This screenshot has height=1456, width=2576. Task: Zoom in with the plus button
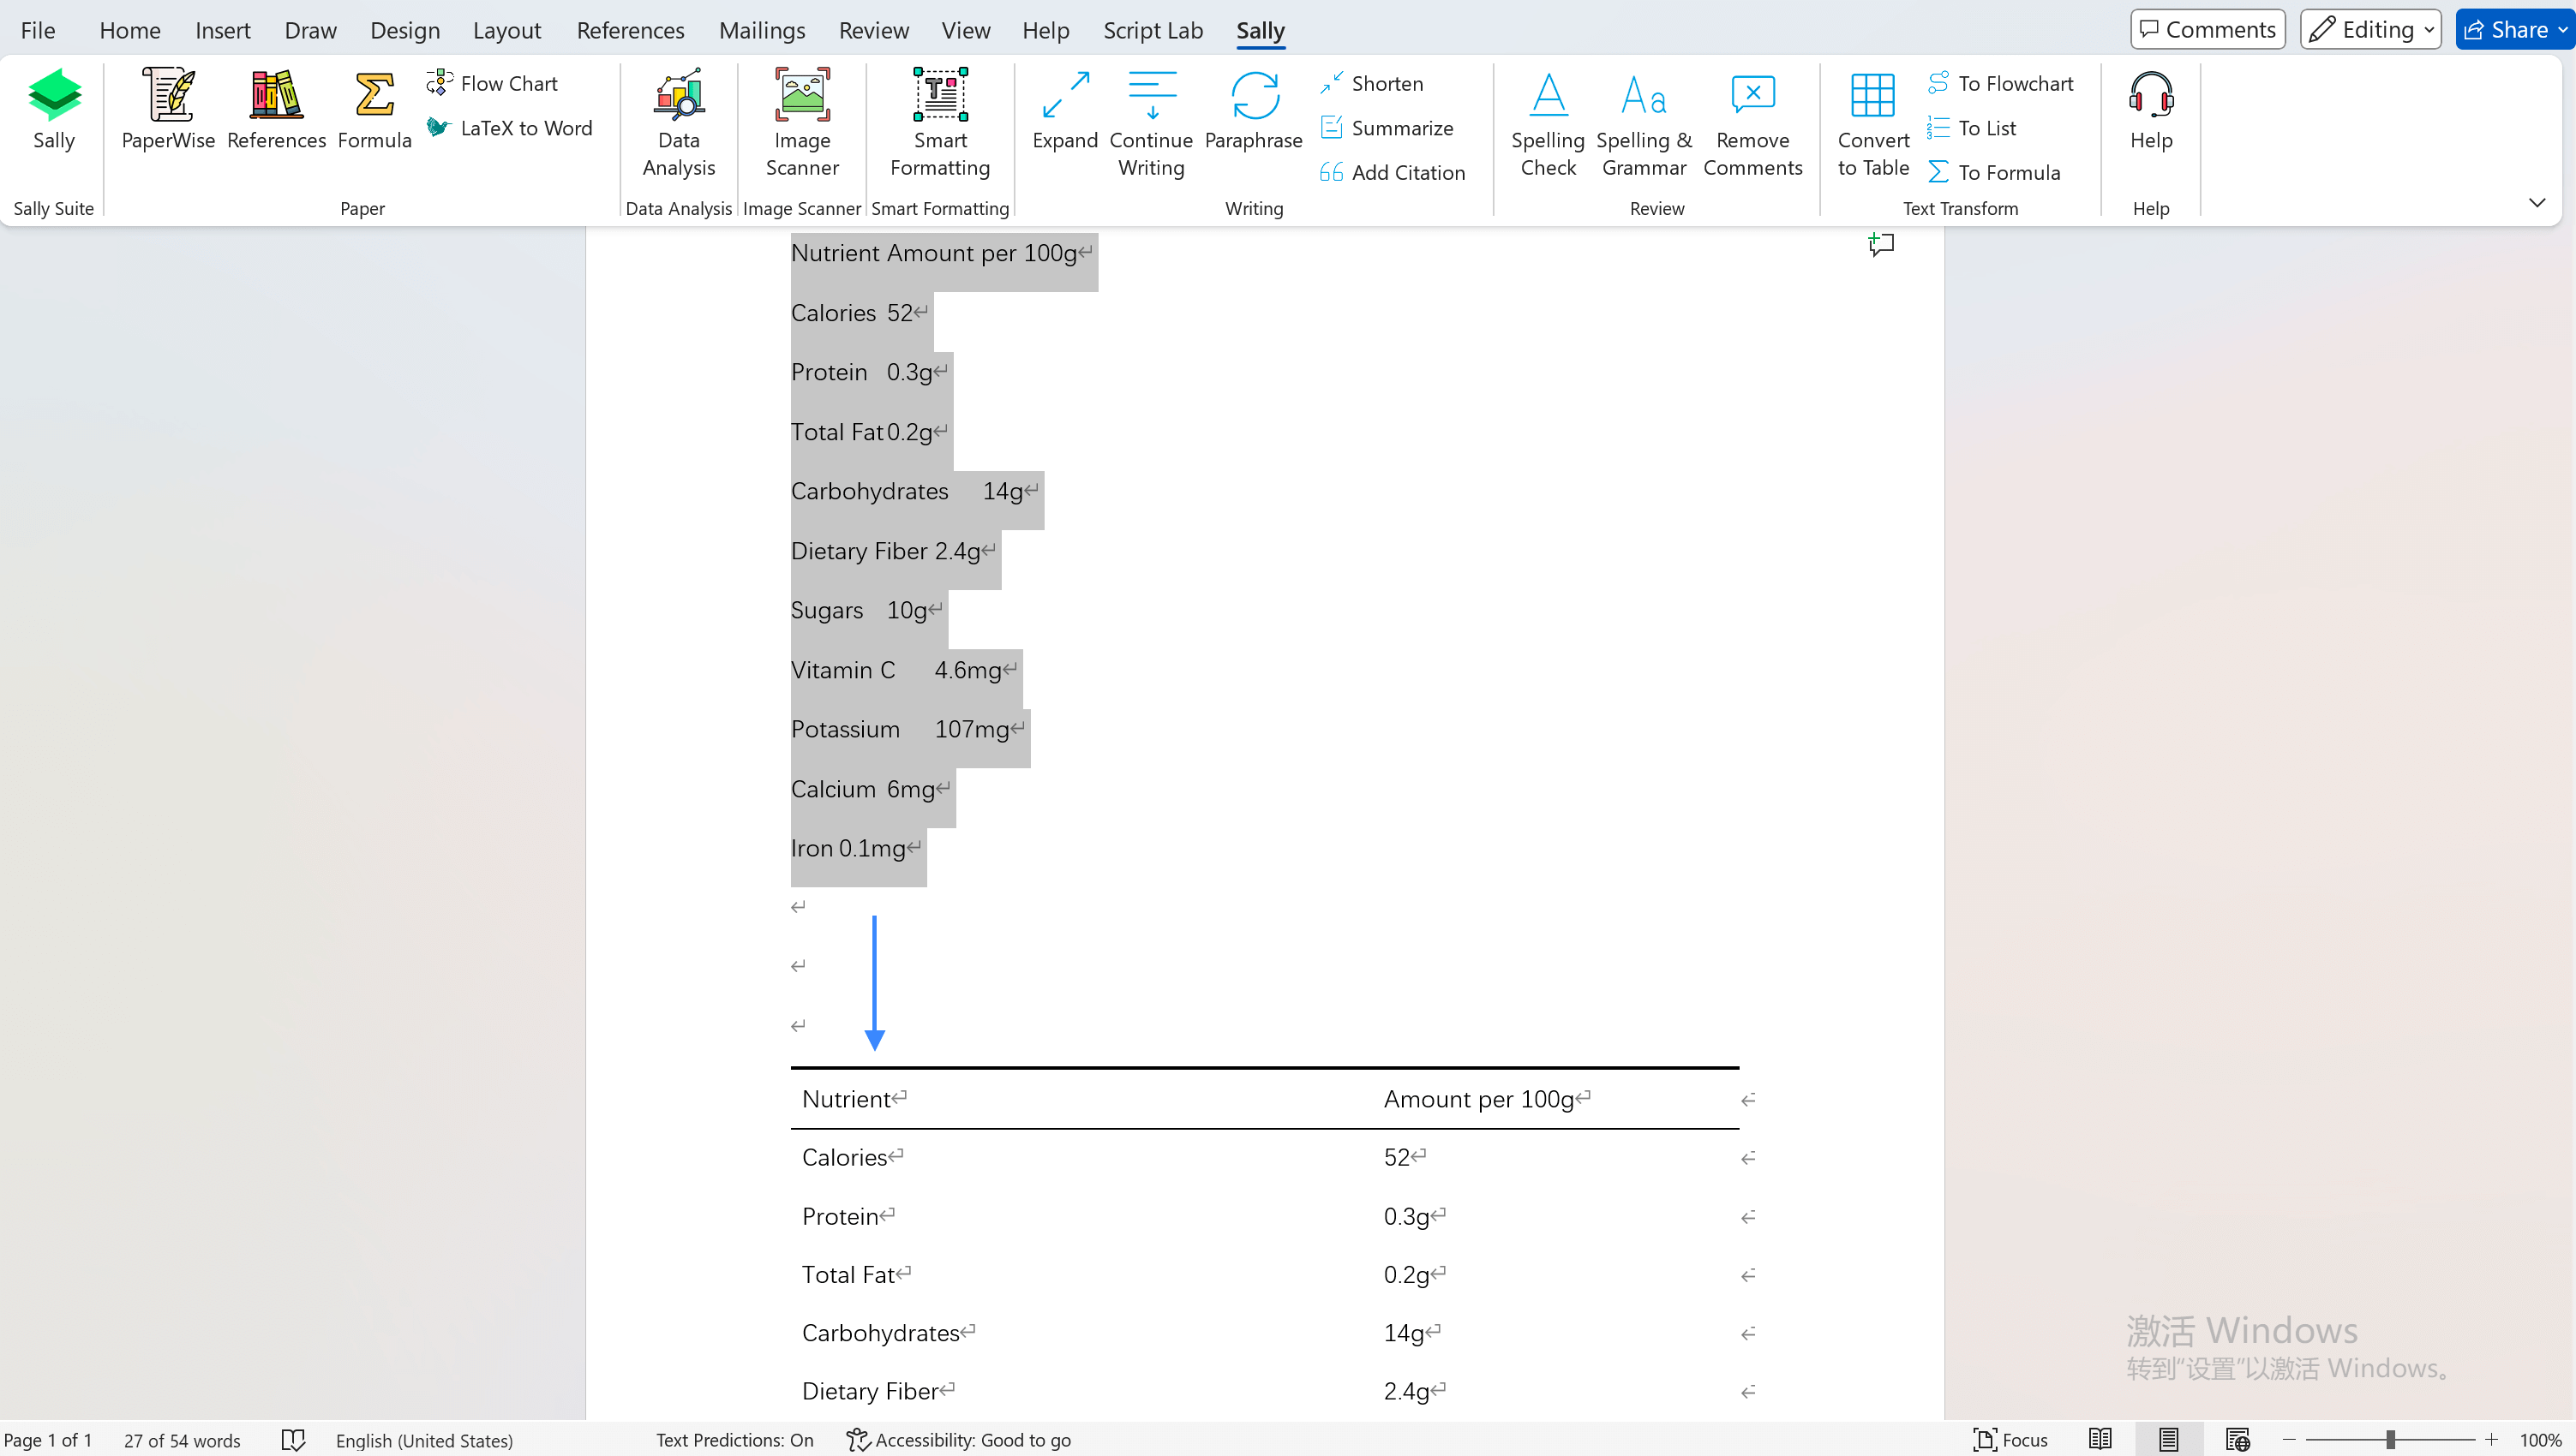pos(2491,1440)
